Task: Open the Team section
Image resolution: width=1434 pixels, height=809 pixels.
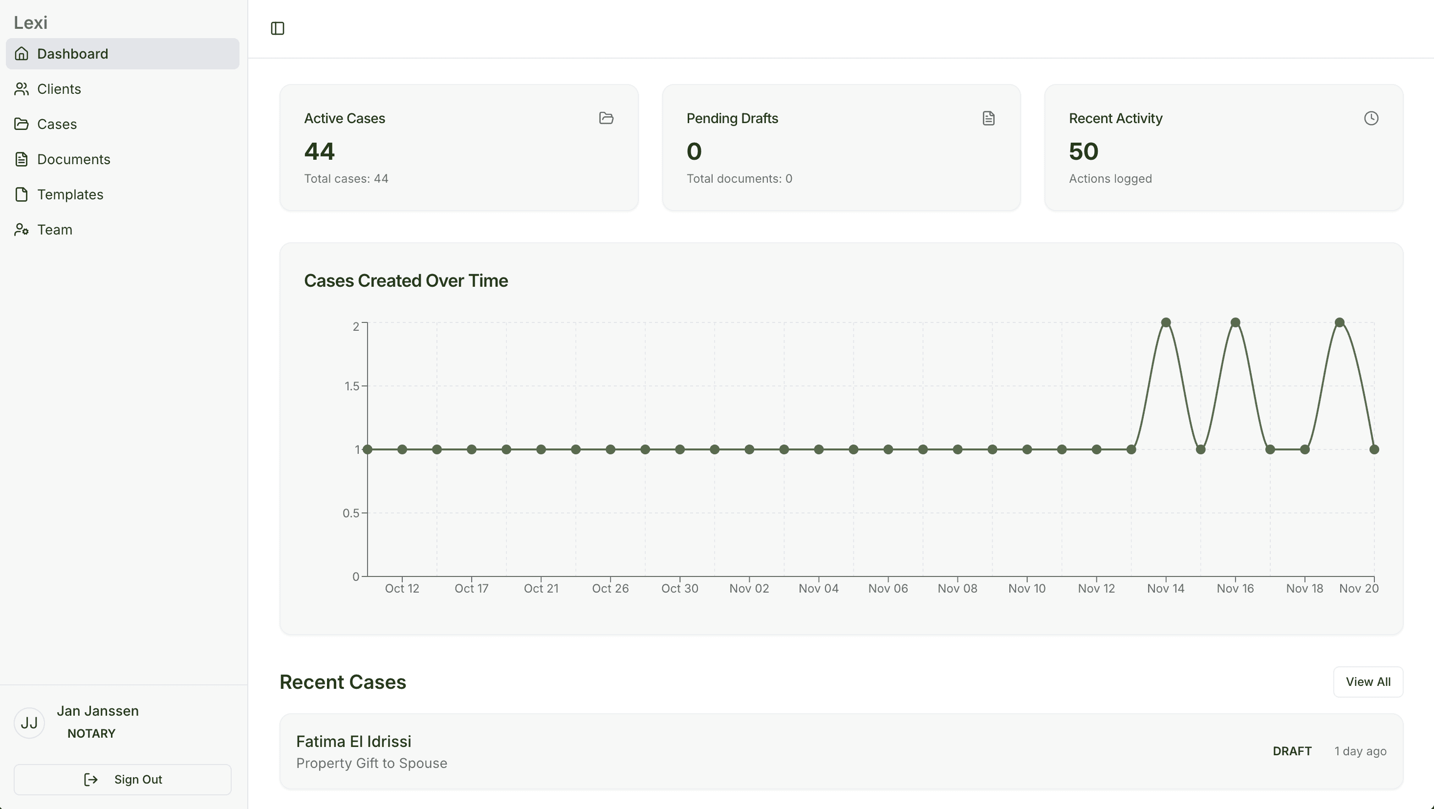Action: 55,230
